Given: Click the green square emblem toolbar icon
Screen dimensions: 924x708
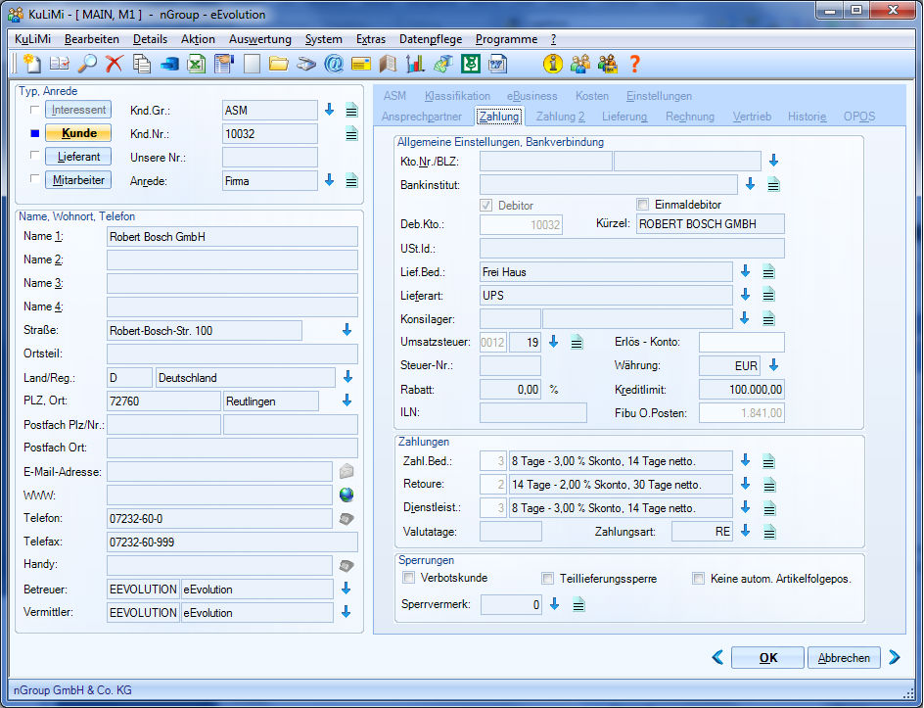Looking at the screenshot, I should [x=470, y=64].
